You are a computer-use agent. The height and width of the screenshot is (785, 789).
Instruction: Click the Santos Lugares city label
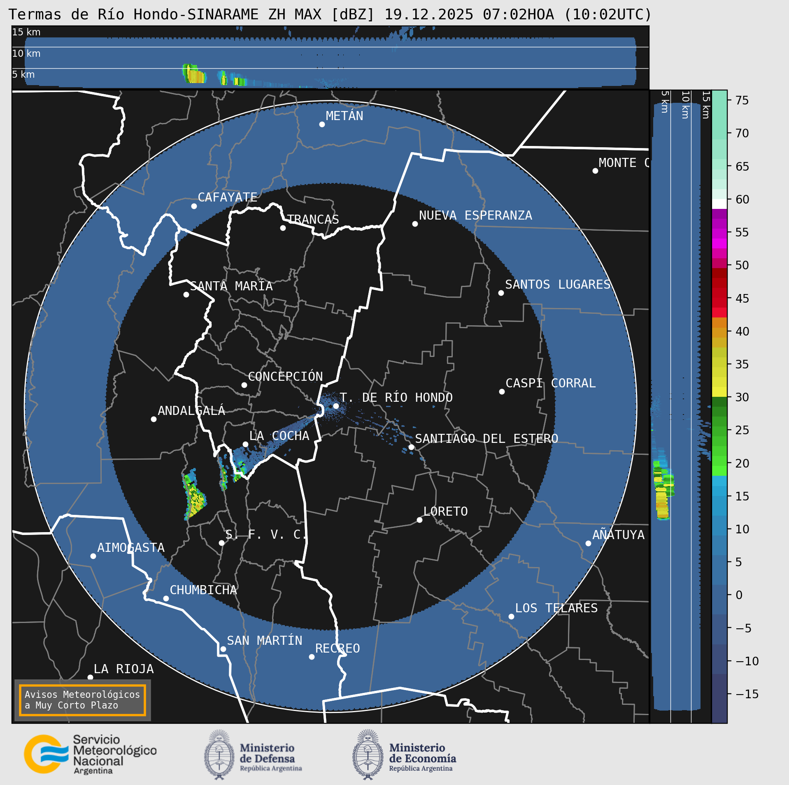[558, 285]
